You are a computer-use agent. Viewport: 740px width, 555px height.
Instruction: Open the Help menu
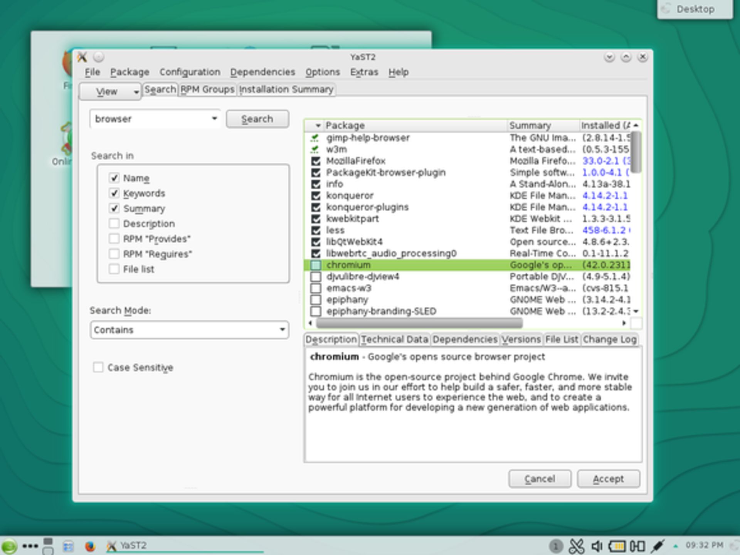(398, 72)
